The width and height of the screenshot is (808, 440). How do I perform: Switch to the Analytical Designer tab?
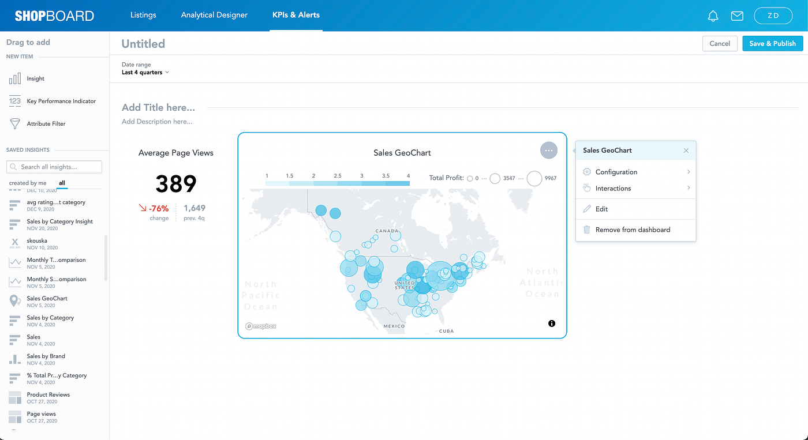click(x=214, y=15)
